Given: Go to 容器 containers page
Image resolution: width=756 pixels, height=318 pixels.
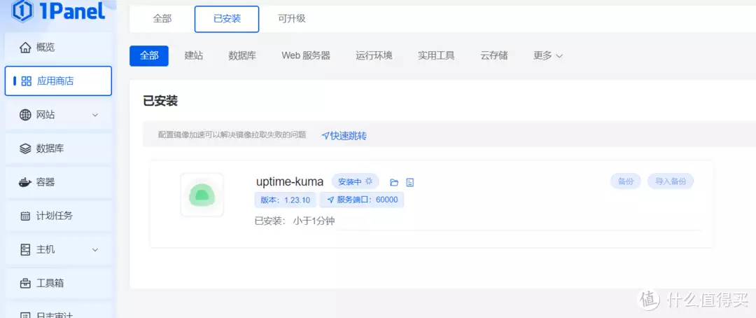Looking at the screenshot, I should (58, 182).
